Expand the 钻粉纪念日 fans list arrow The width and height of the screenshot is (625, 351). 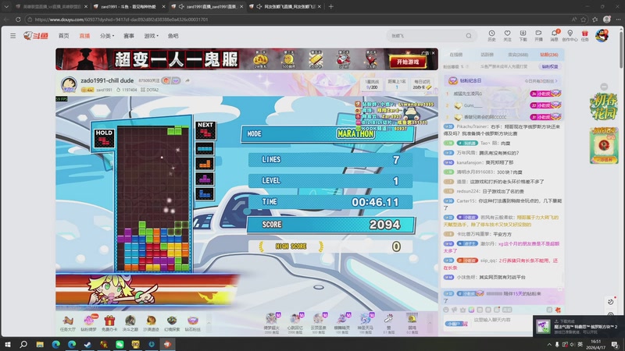pos(556,81)
